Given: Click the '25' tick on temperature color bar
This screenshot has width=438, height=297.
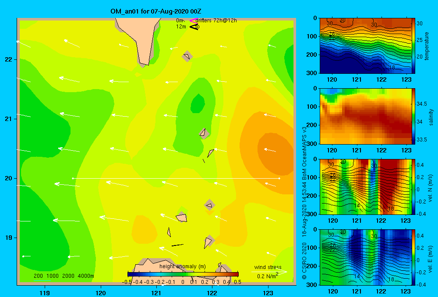Looking at the screenshot, I should pyautogui.click(x=420, y=40).
